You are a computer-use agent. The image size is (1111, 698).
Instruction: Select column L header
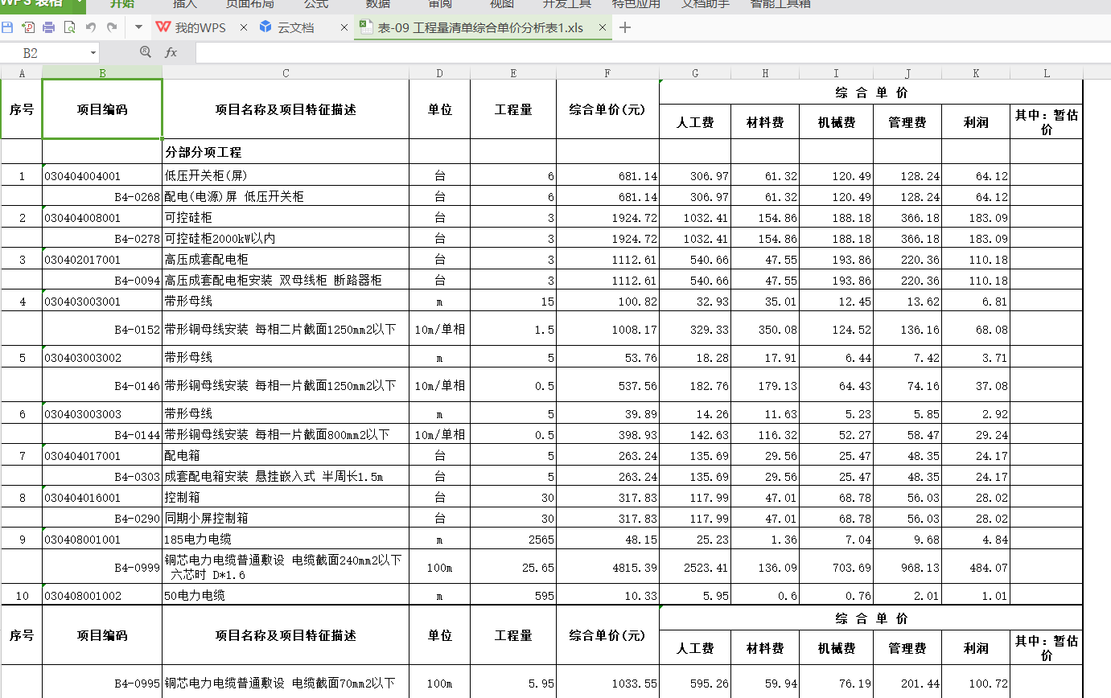(x=1047, y=73)
